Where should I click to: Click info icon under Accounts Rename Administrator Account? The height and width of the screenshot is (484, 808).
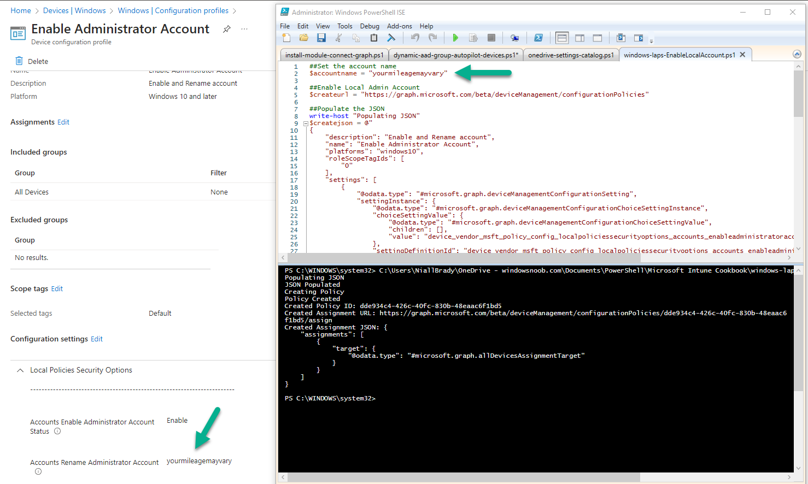[38, 471]
